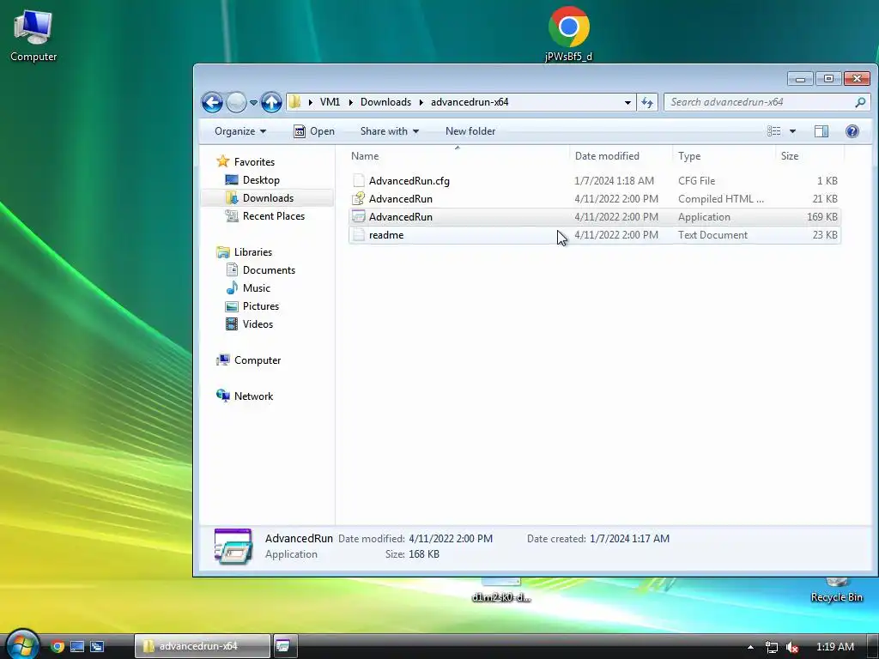Open the address bar history dropdown
Screen dimensions: 879x659
point(627,103)
